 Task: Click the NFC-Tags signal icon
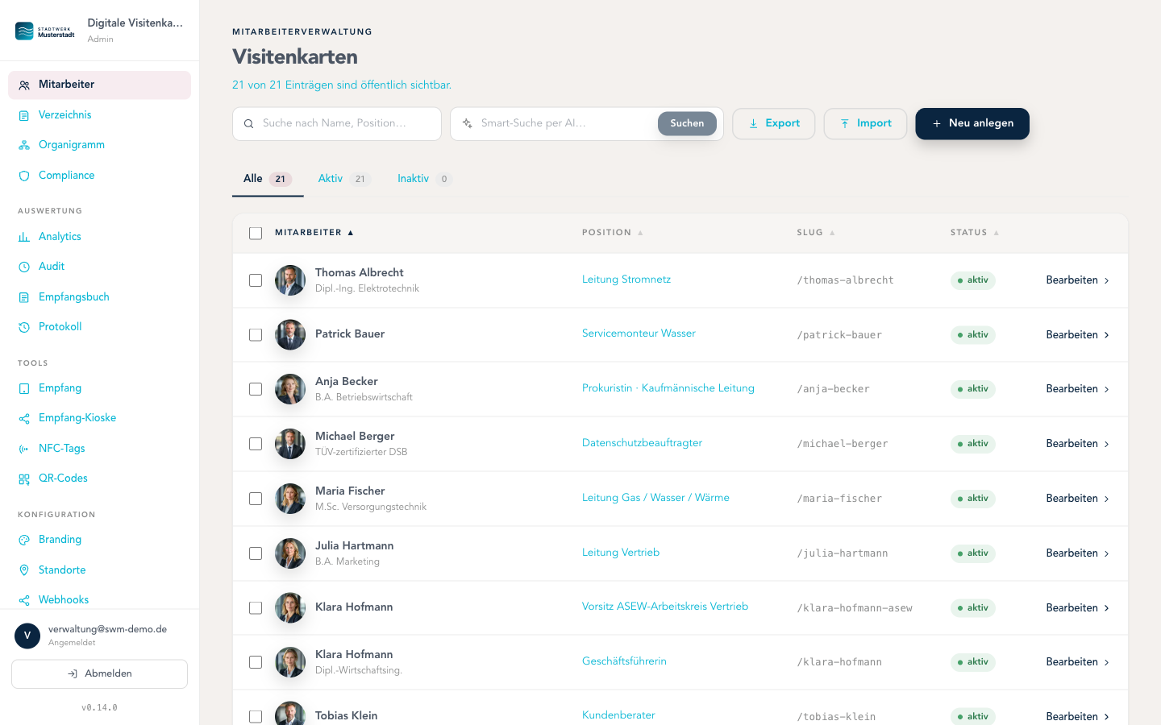(x=24, y=449)
